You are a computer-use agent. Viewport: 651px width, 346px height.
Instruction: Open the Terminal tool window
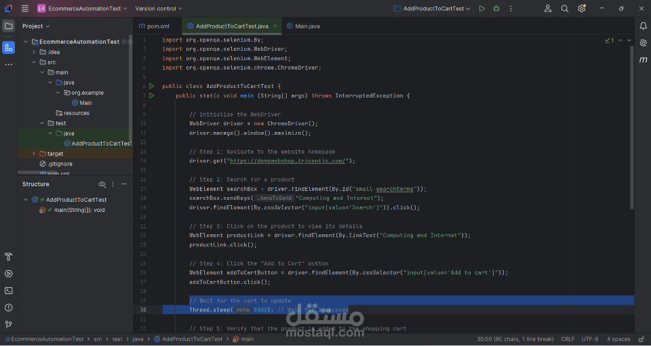coord(8,290)
